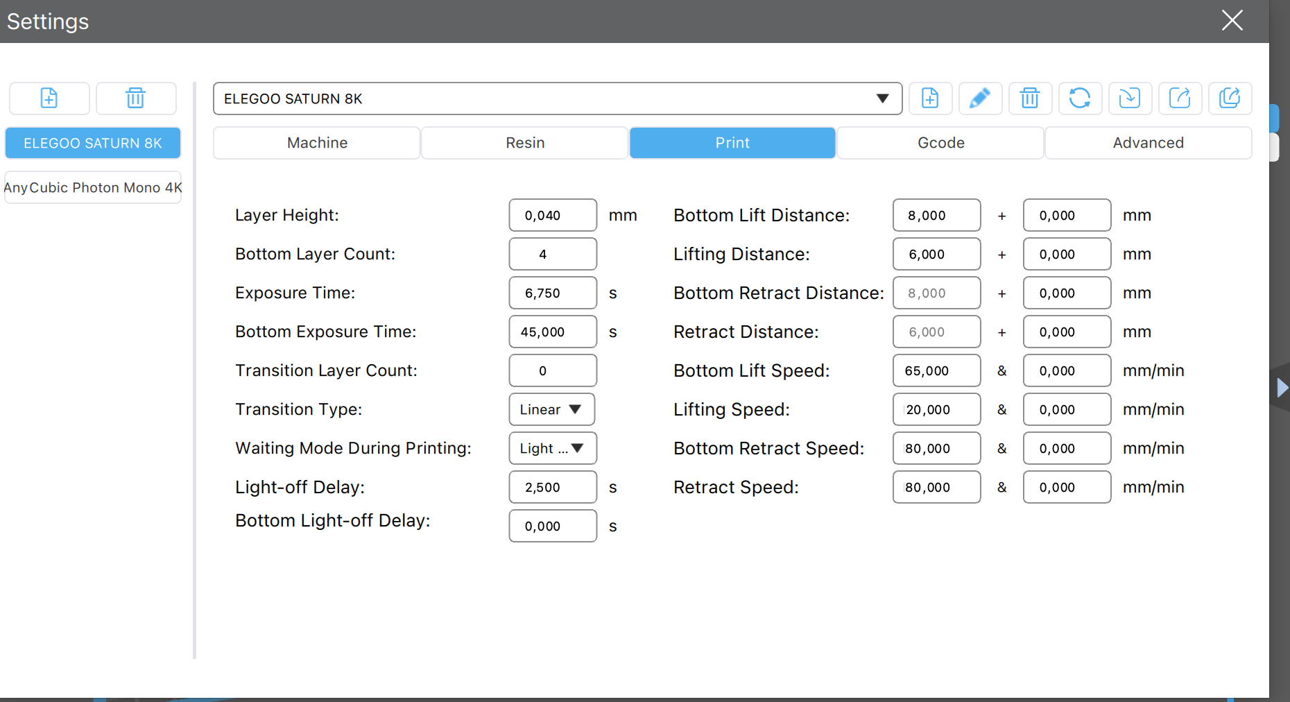Rename profile with the pencil icon
The height and width of the screenshot is (702, 1290).
(980, 98)
